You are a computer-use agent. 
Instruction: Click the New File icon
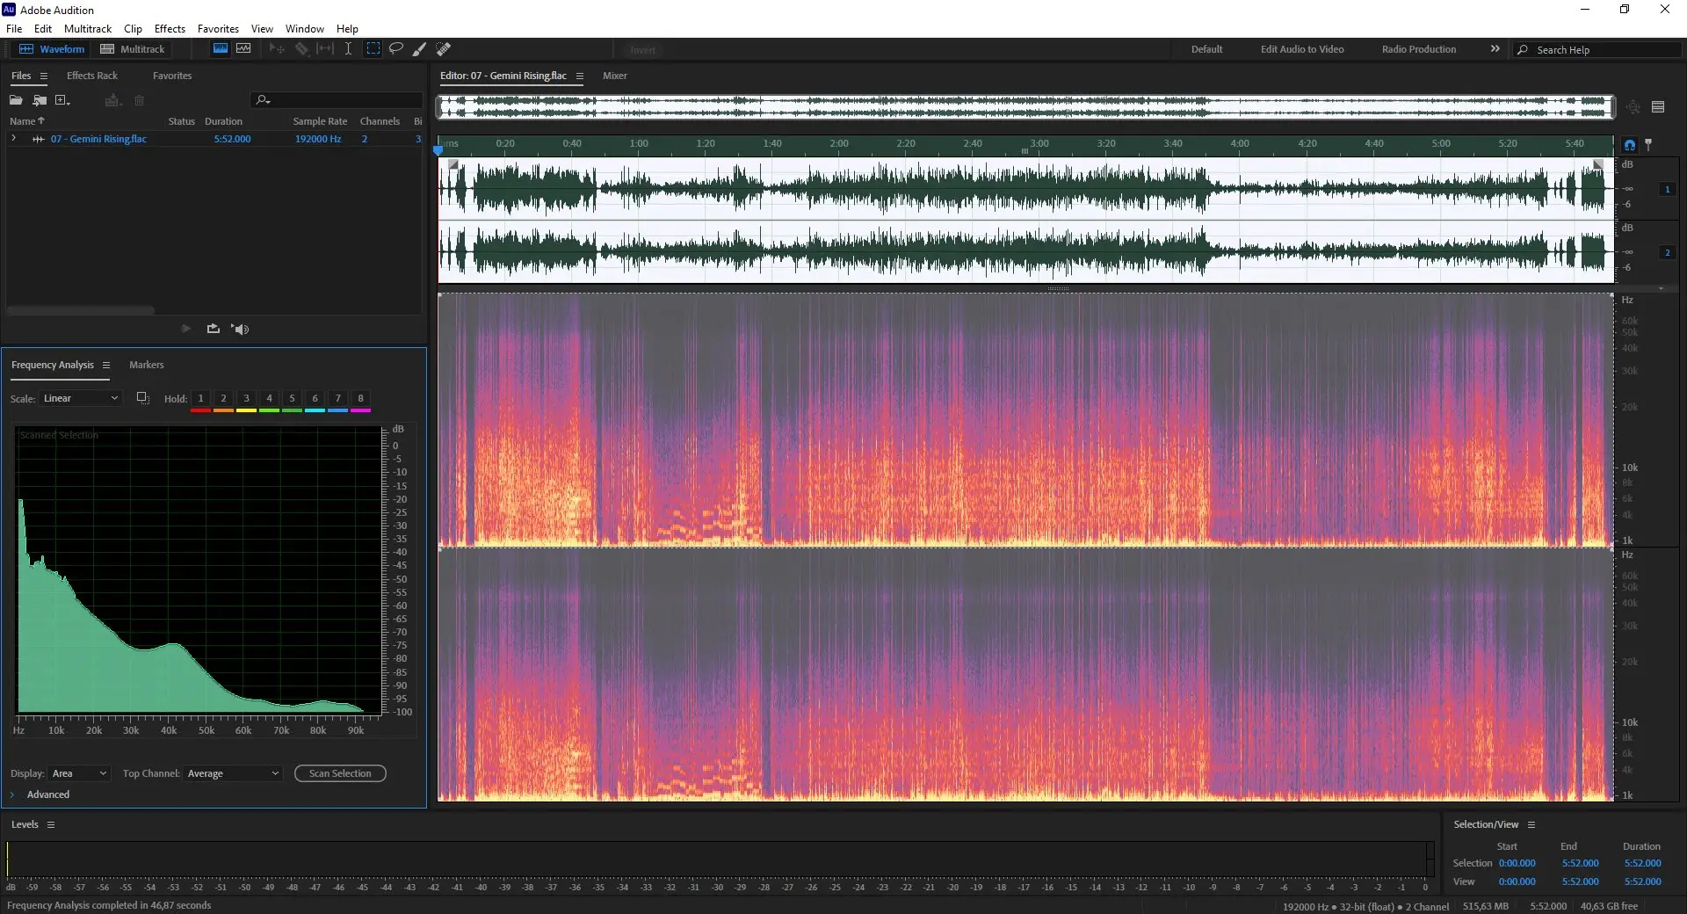coord(61,100)
